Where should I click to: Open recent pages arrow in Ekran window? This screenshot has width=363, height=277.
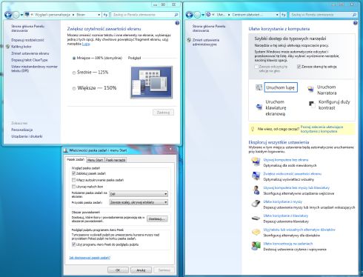pyautogui.click(x=21, y=15)
